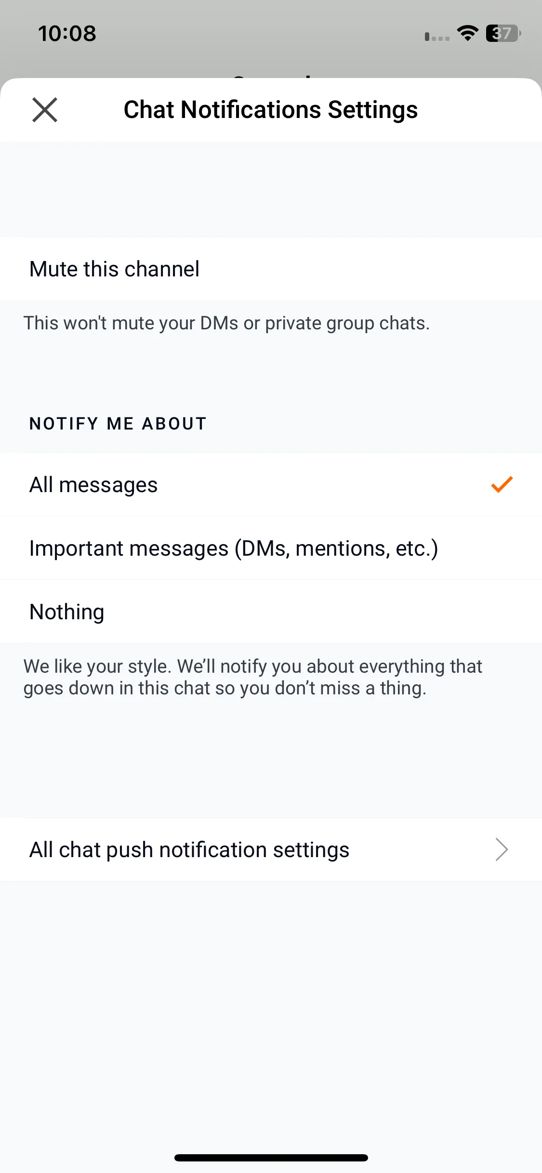
Task: Tap blank area above Mute this channel
Action: [271, 189]
